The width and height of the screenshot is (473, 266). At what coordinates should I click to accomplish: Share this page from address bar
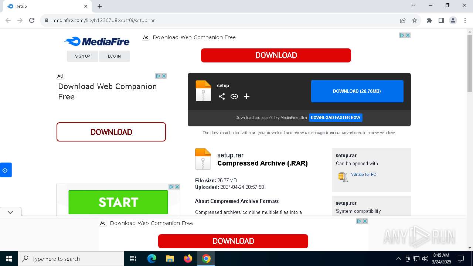pyautogui.click(x=403, y=20)
